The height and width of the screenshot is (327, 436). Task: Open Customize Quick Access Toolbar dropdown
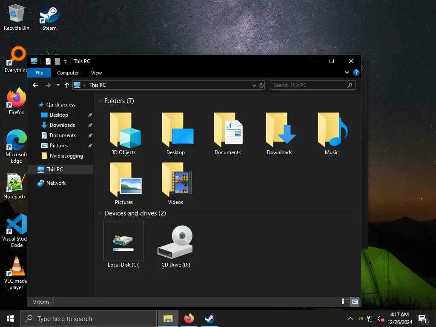pyautogui.click(x=65, y=61)
